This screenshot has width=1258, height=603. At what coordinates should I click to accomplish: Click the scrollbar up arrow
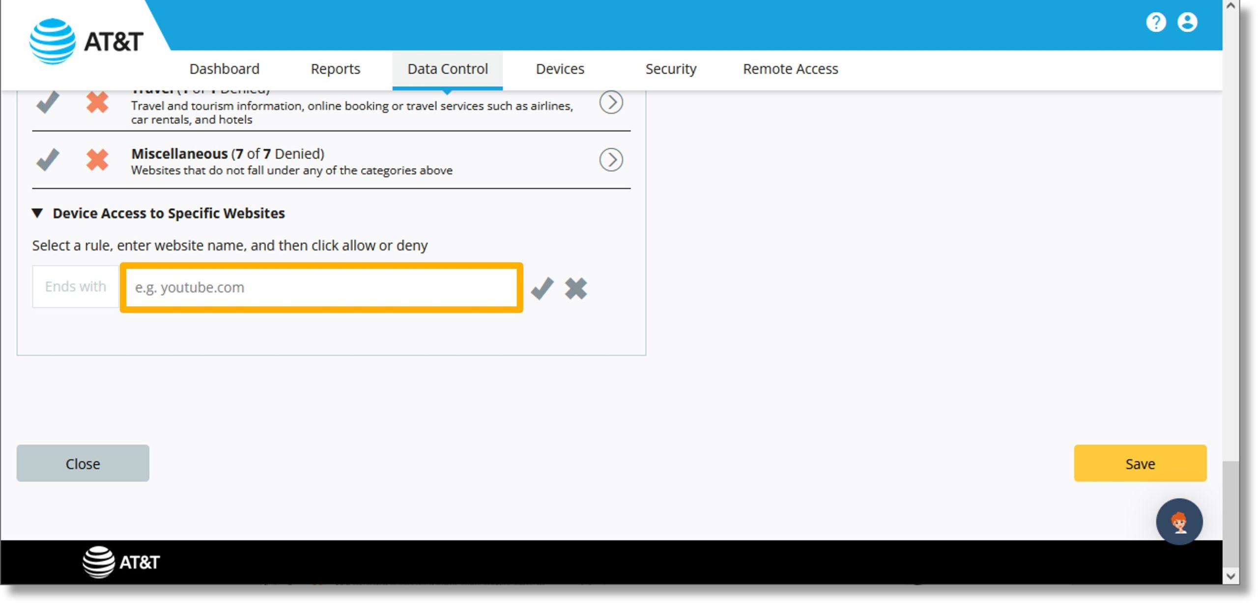point(1230,6)
